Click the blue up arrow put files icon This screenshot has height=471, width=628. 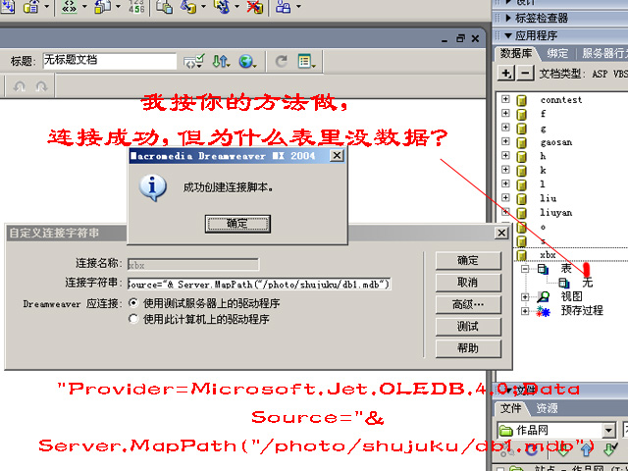click(587, 449)
